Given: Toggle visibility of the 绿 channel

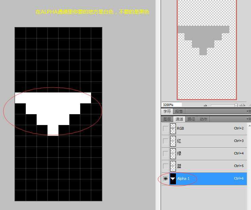Looking at the screenshot, I should [165, 153].
